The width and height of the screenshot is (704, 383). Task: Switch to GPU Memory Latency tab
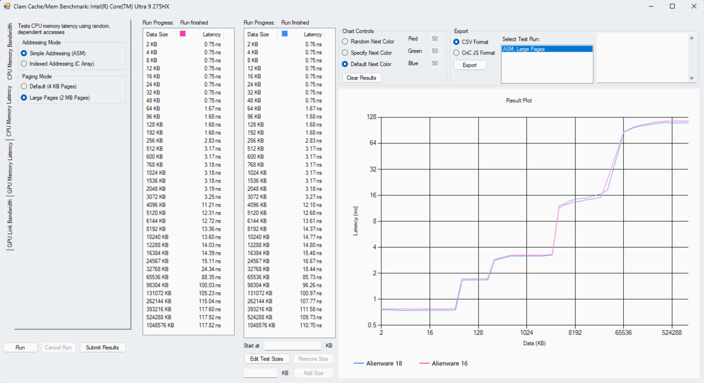click(9, 168)
